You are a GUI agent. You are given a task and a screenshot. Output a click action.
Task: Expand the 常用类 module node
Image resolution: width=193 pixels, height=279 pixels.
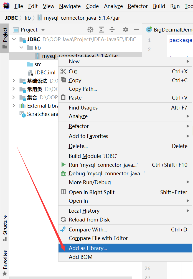pos(14,89)
